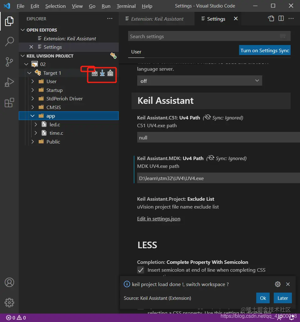Click Turn on Settings Sync button
This screenshot has height=322, width=300.
pos(265,50)
